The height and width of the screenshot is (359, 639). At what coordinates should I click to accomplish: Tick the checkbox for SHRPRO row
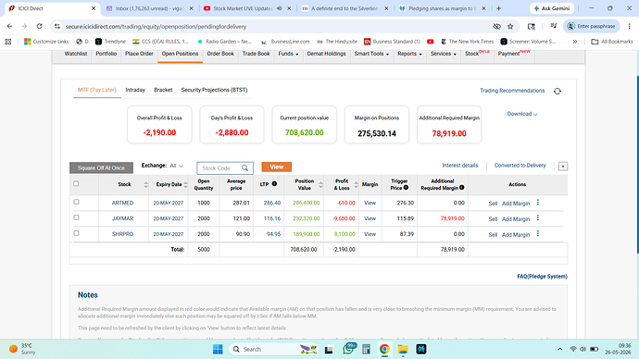click(x=76, y=233)
